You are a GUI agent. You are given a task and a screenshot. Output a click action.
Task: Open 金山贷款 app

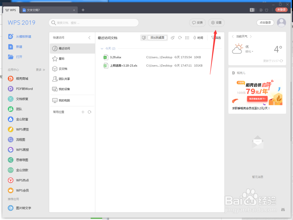pos(18,170)
